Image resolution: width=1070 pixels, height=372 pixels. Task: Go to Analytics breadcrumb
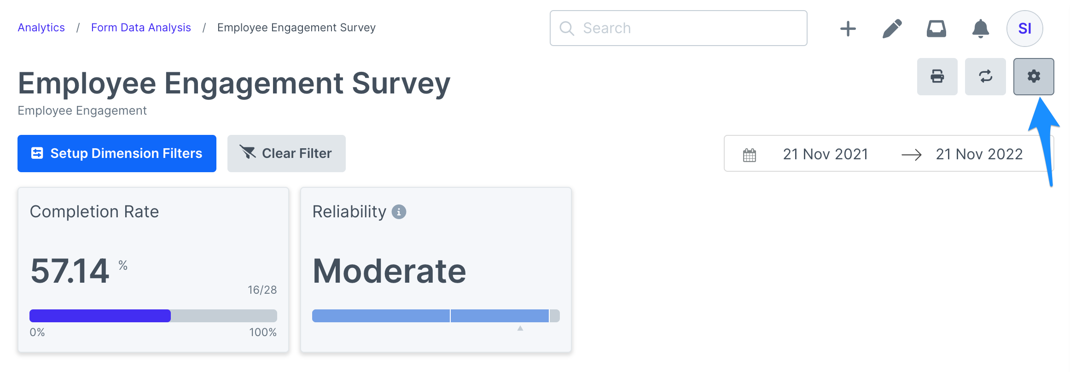(41, 28)
